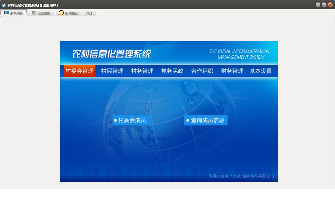Click the 村委会成员 button
The width and height of the screenshot is (335, 218).
click(x=130, y=120)
